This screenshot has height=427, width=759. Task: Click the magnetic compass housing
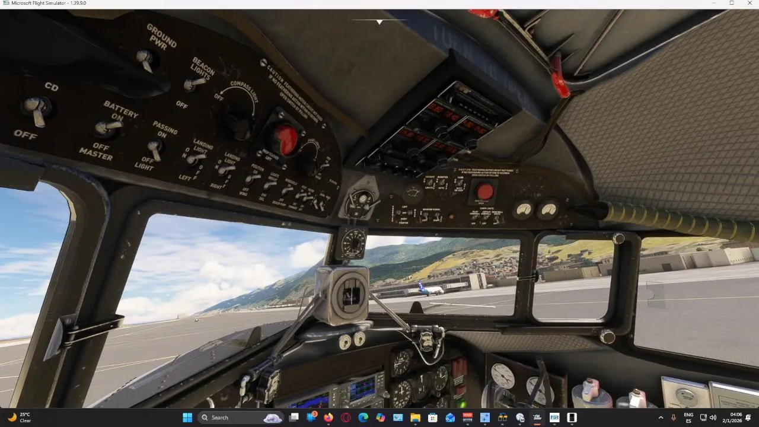[343, 295]
